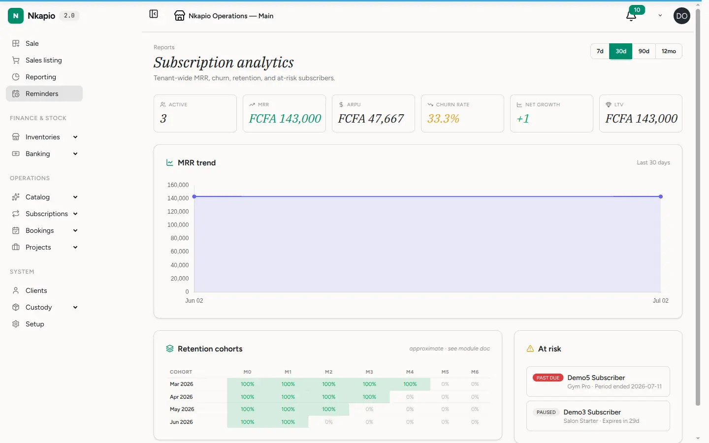Viewport: 709px width, 443px height.
Task: Click the Nkapio green logo icon
Action: point(16,16)
